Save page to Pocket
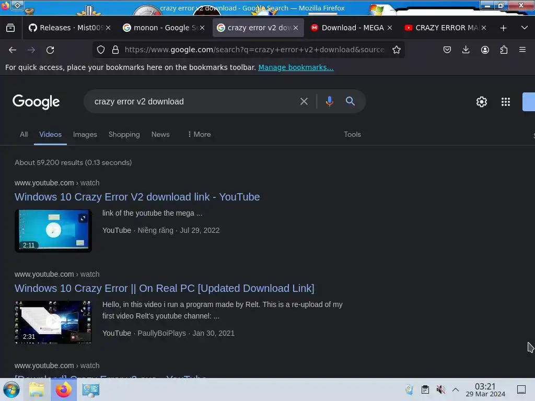This screenshot has height=401, width=535. [447, 50]
